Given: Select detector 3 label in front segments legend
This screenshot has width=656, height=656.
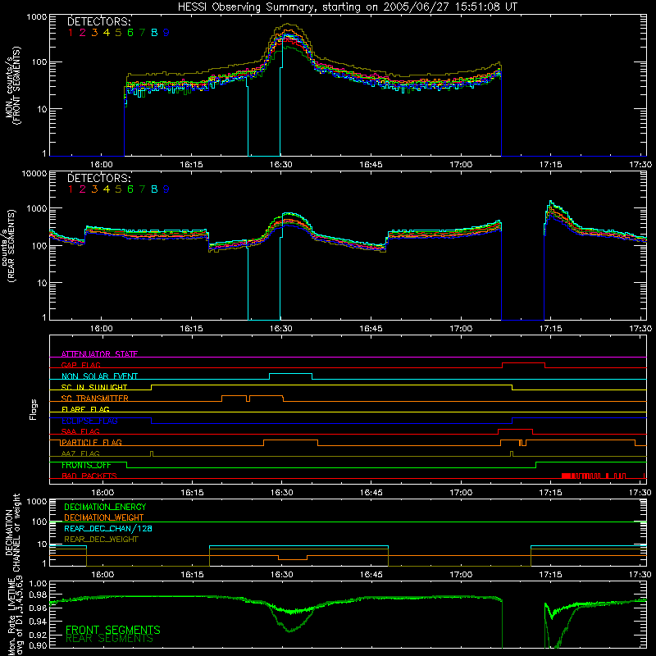Looking at the screenshot, I should [x=94, y=33].
